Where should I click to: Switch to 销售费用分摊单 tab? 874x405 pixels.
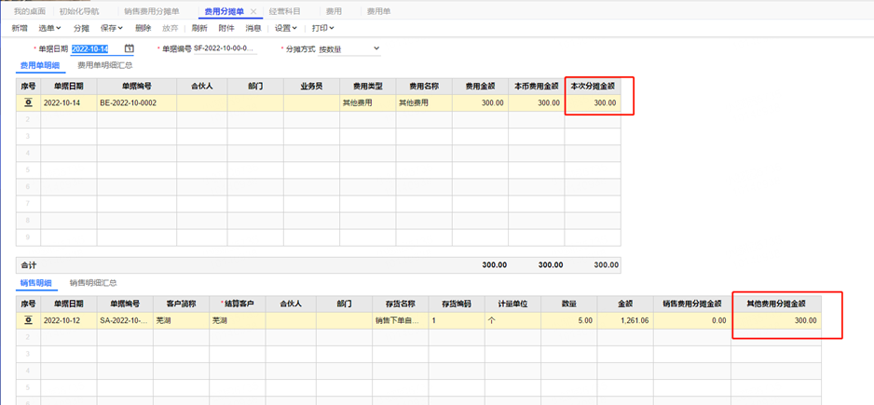tap(152, 11)
